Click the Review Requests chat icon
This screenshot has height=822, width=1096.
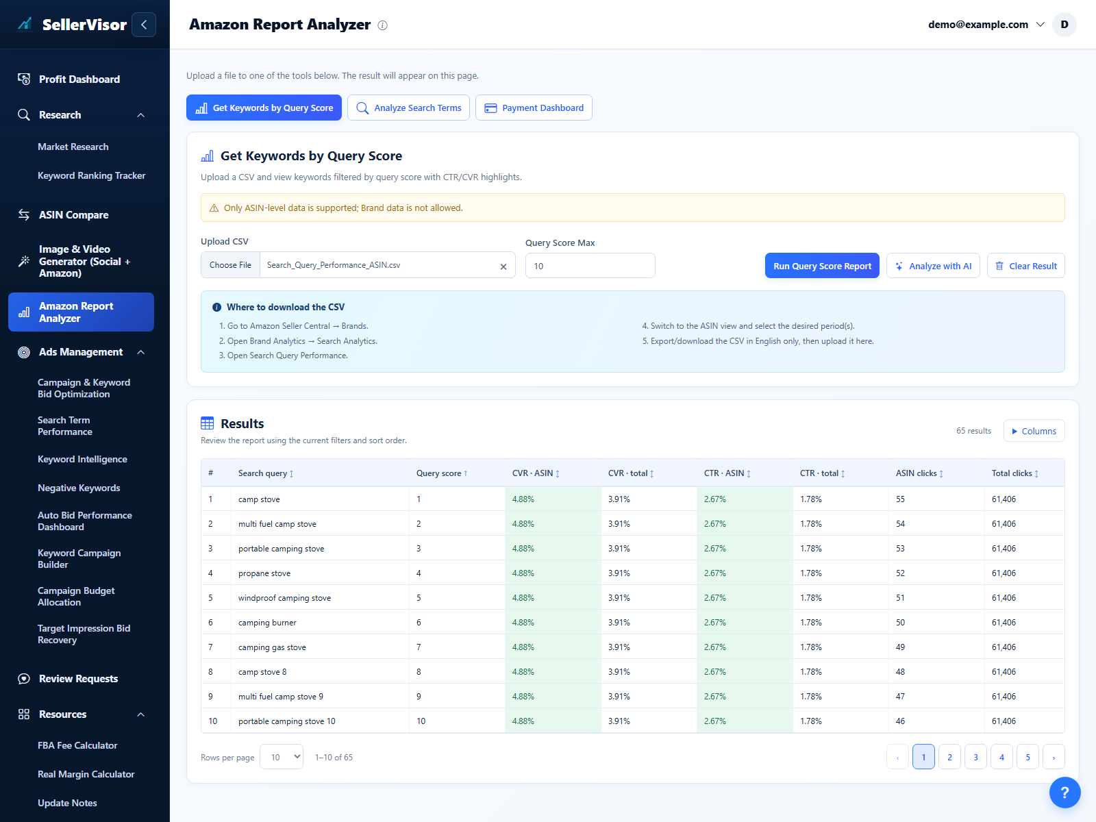point(24,679)
